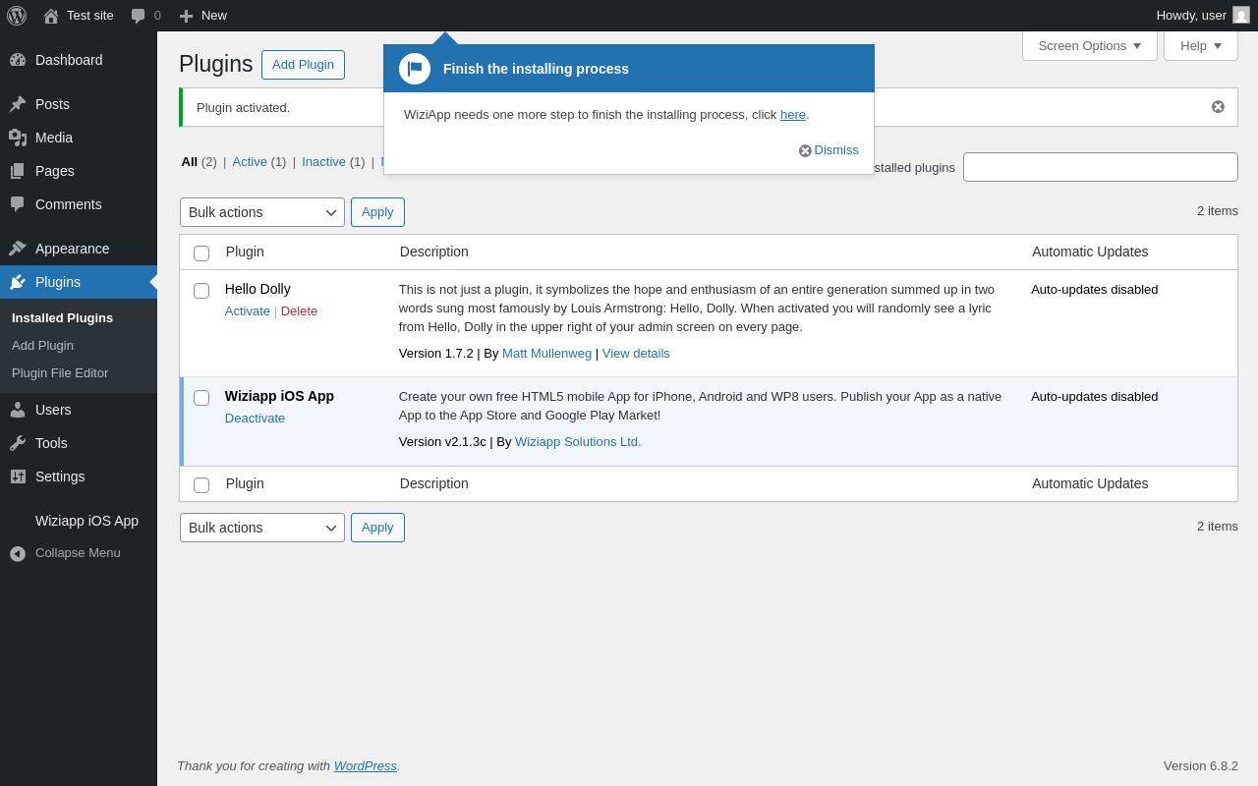Viewport: 1258px width, 786px height.
Task: Click the plus New content icon
Action: point(186,16)
